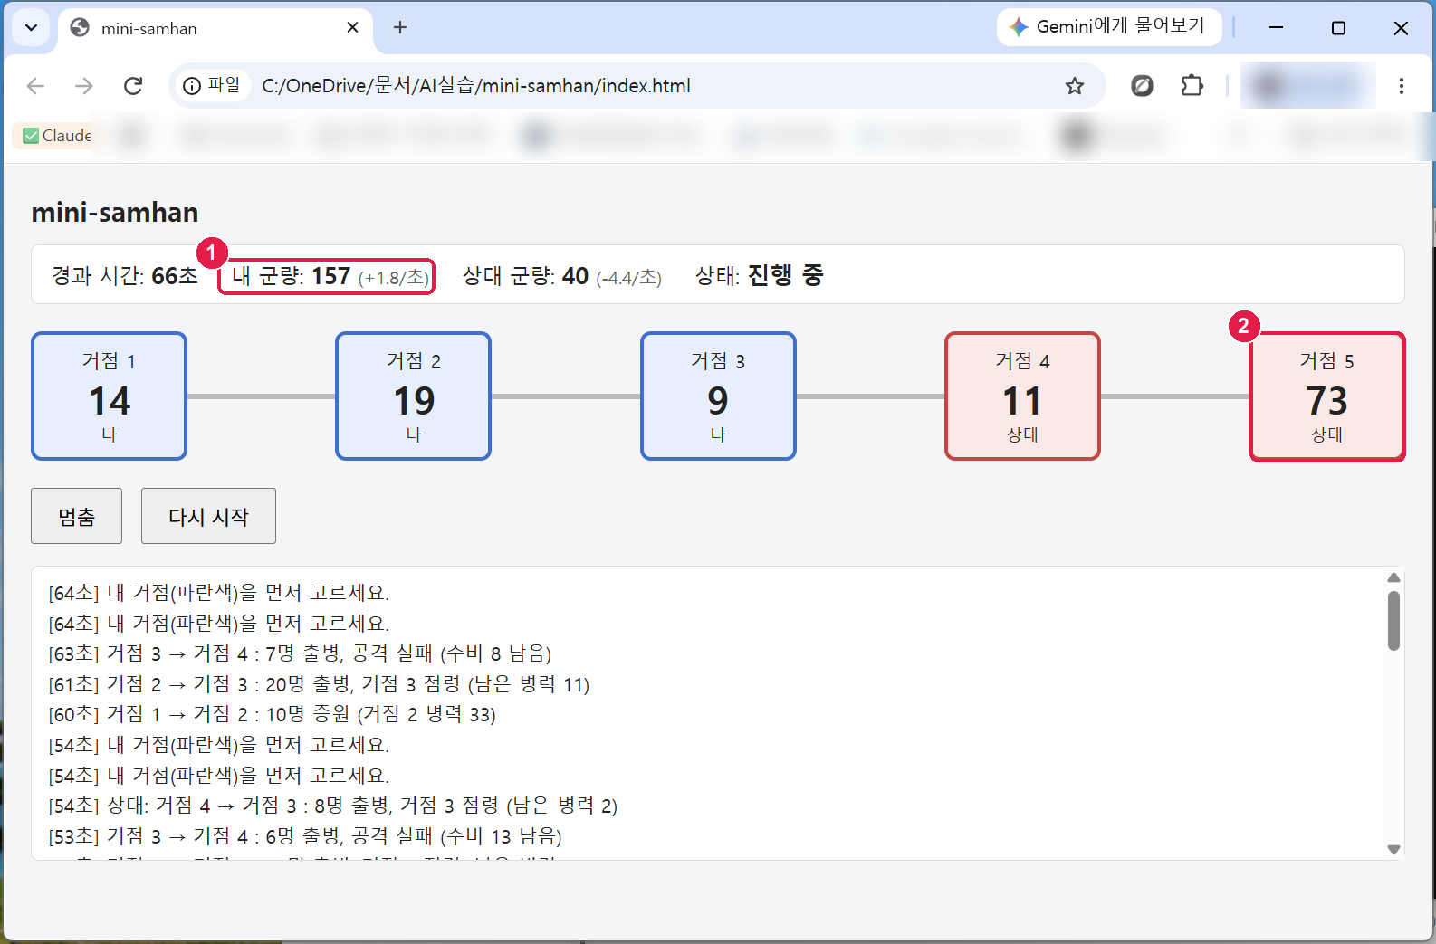
Task: Target the enemy 거점 4 base card
Action: pyautogui.click(x=1022, y=396)
